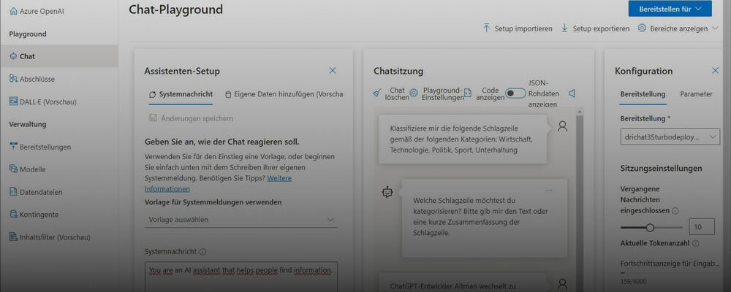Screen dimensions: 731x292
Task: Click Chat löschen in Chatsitzung toolbar
Action: click(390, 93)
